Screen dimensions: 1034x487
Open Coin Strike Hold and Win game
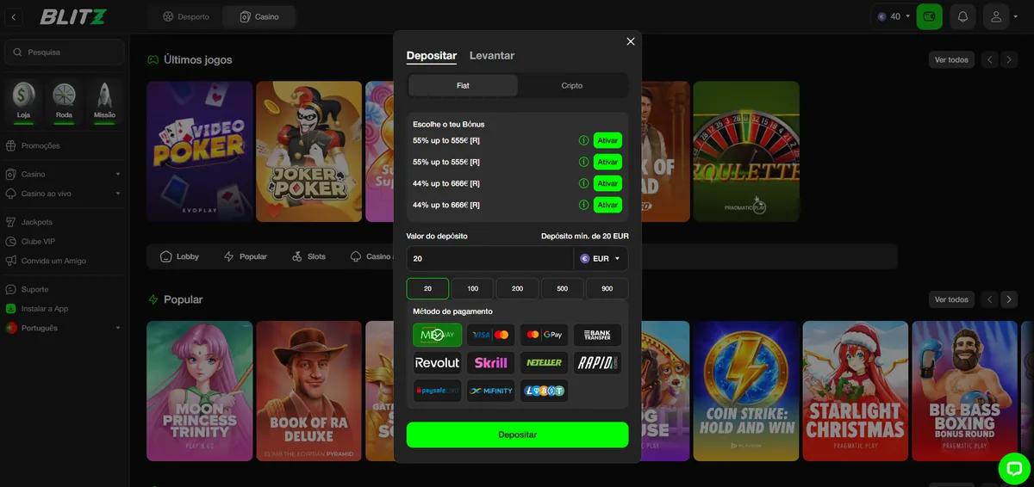coord(746,391)
